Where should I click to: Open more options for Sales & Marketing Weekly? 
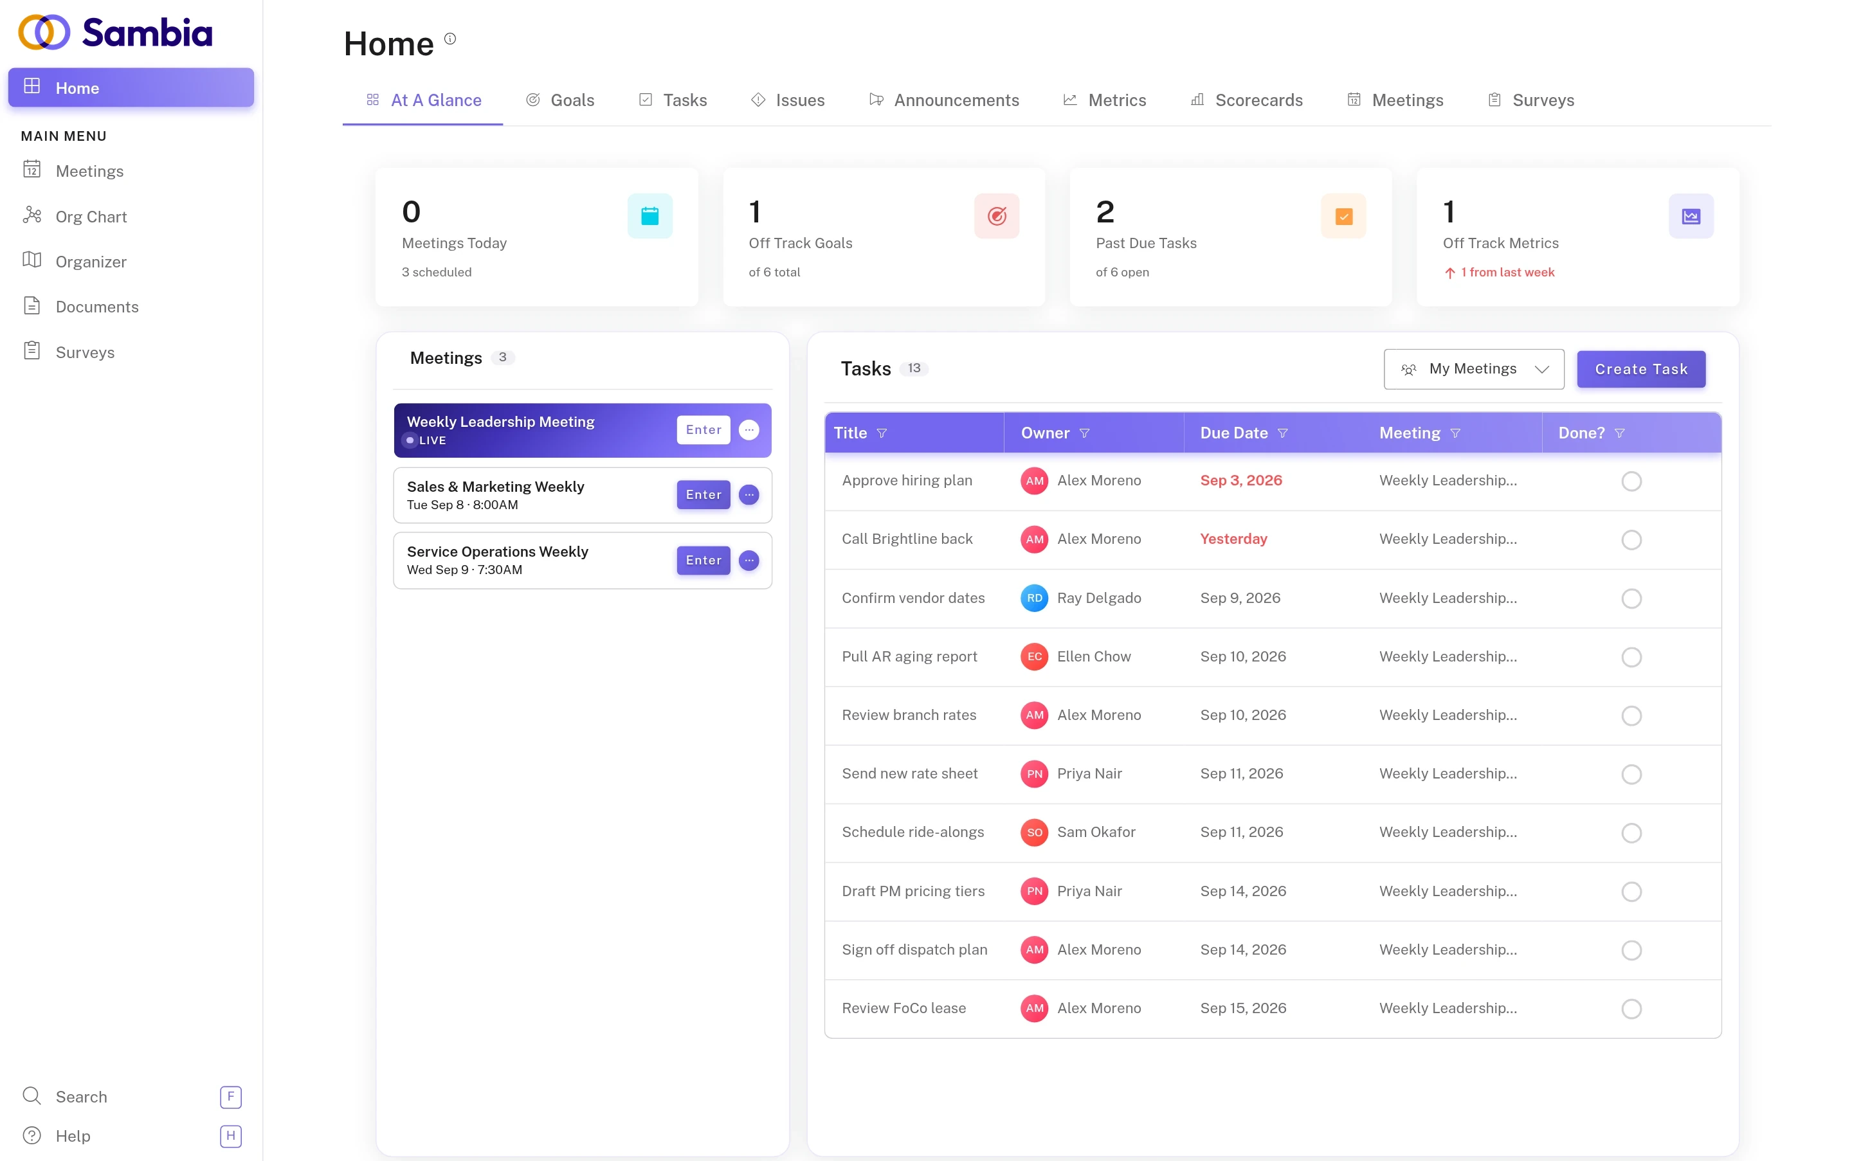749,495
